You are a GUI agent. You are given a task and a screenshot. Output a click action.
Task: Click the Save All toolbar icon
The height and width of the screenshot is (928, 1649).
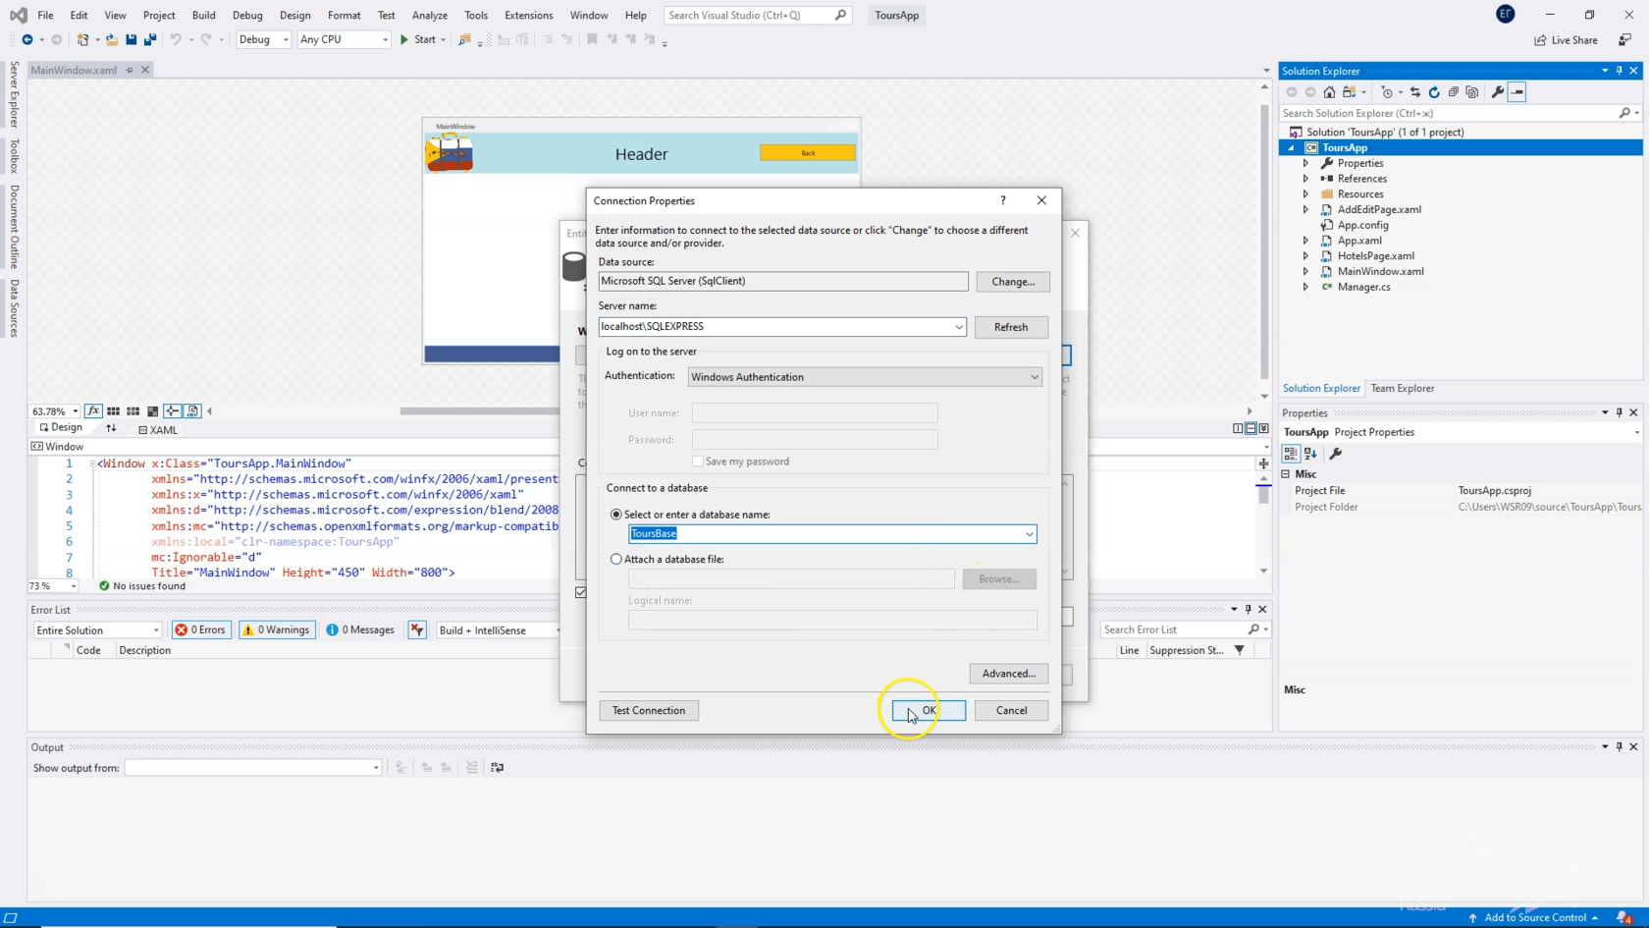click(150, 39)
